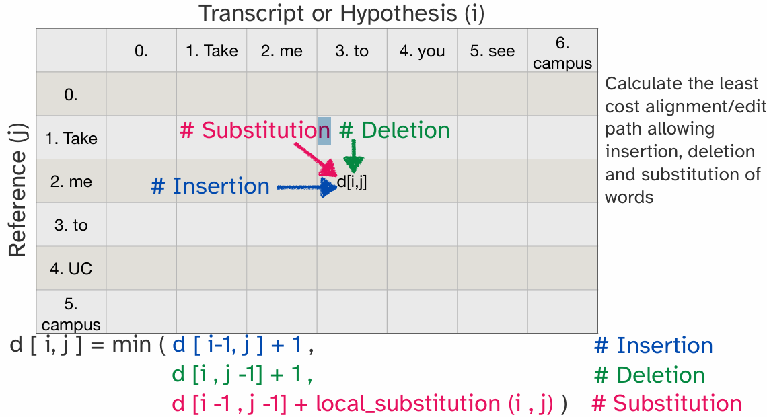
Task: Select the '1. Take' column header
Action: (212, 51)
